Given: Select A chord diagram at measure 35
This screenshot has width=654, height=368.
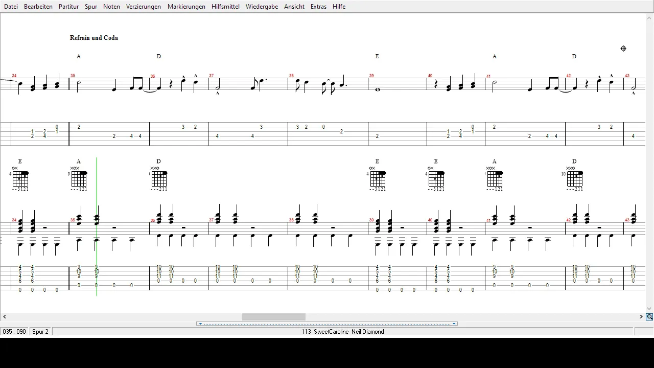Looking at the screenshot, I should (x=79, y=178).
